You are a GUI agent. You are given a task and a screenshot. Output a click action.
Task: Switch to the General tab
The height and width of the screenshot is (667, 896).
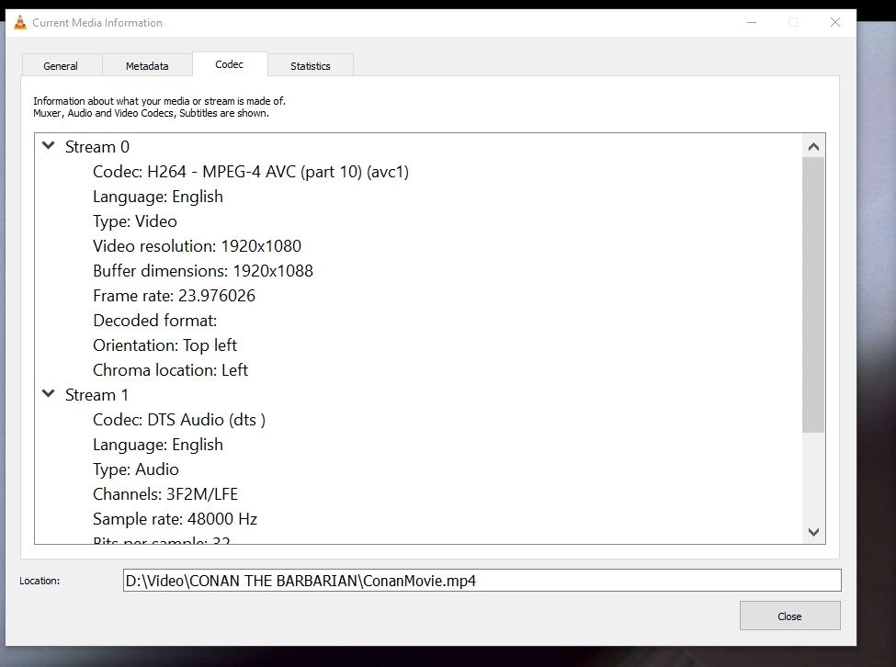click(x=61, y=65)
